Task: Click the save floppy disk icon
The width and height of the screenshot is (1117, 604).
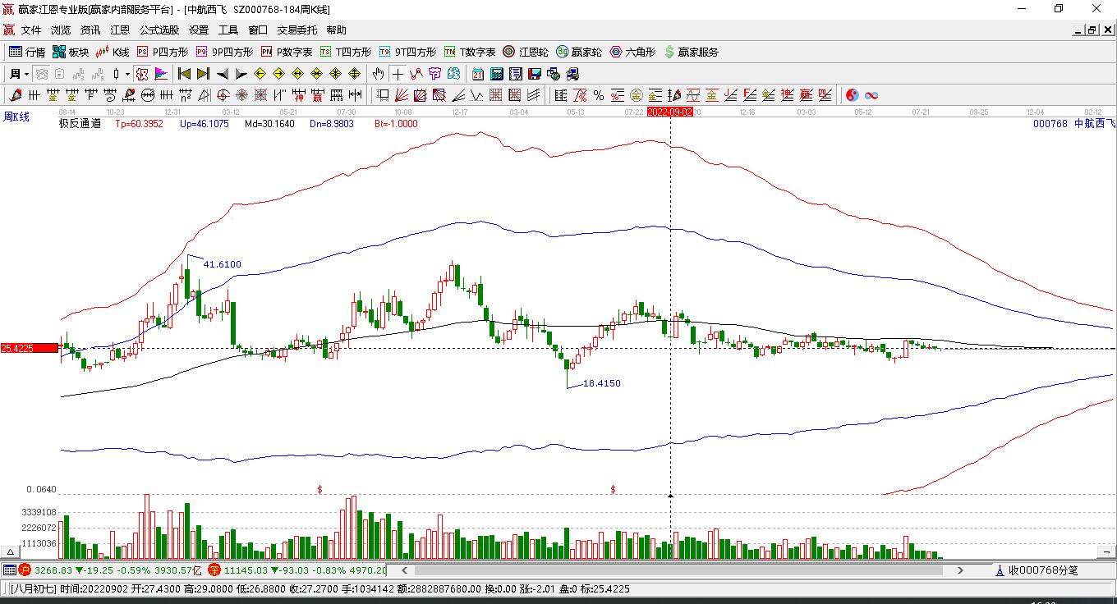Action: click(534, 74)
